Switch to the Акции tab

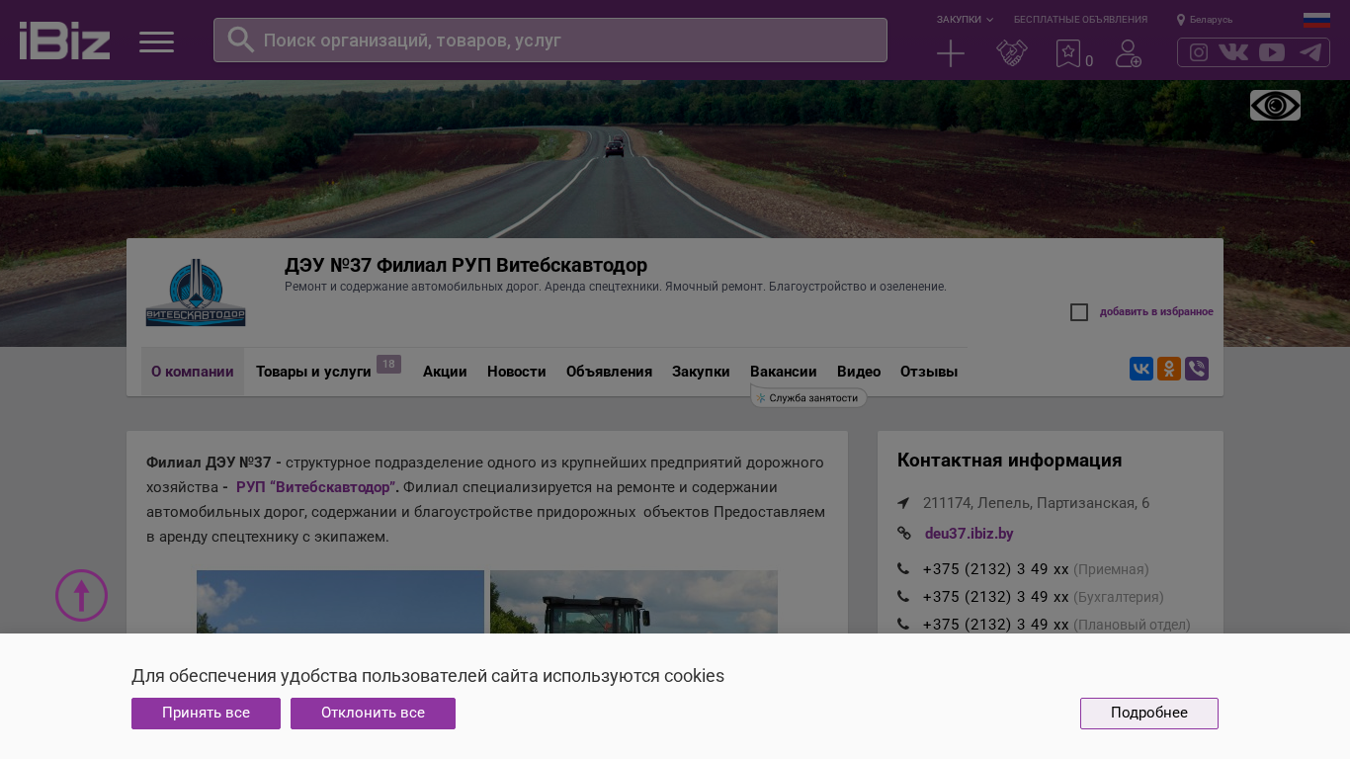[445, 372]
